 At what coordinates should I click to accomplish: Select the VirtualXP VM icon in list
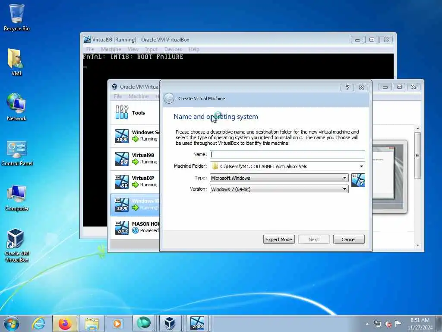[x=122, y=182]
